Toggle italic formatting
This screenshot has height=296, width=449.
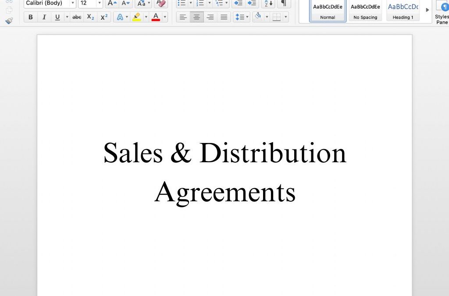point(44,17)
